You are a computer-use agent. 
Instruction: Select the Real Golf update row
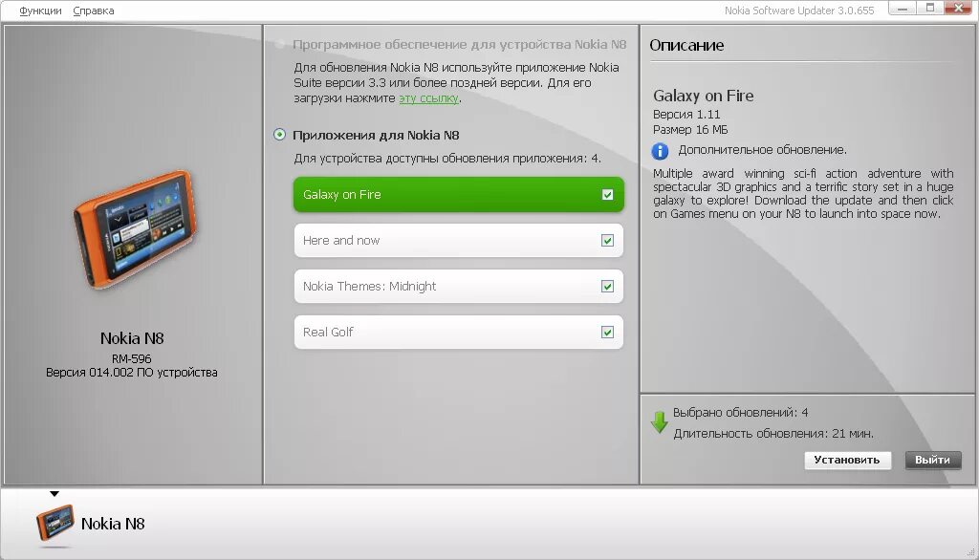coord(458,333)
